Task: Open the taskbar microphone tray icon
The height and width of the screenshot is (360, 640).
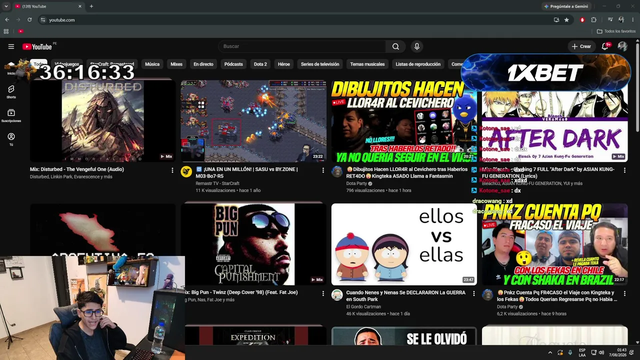Action: point(570,352)
